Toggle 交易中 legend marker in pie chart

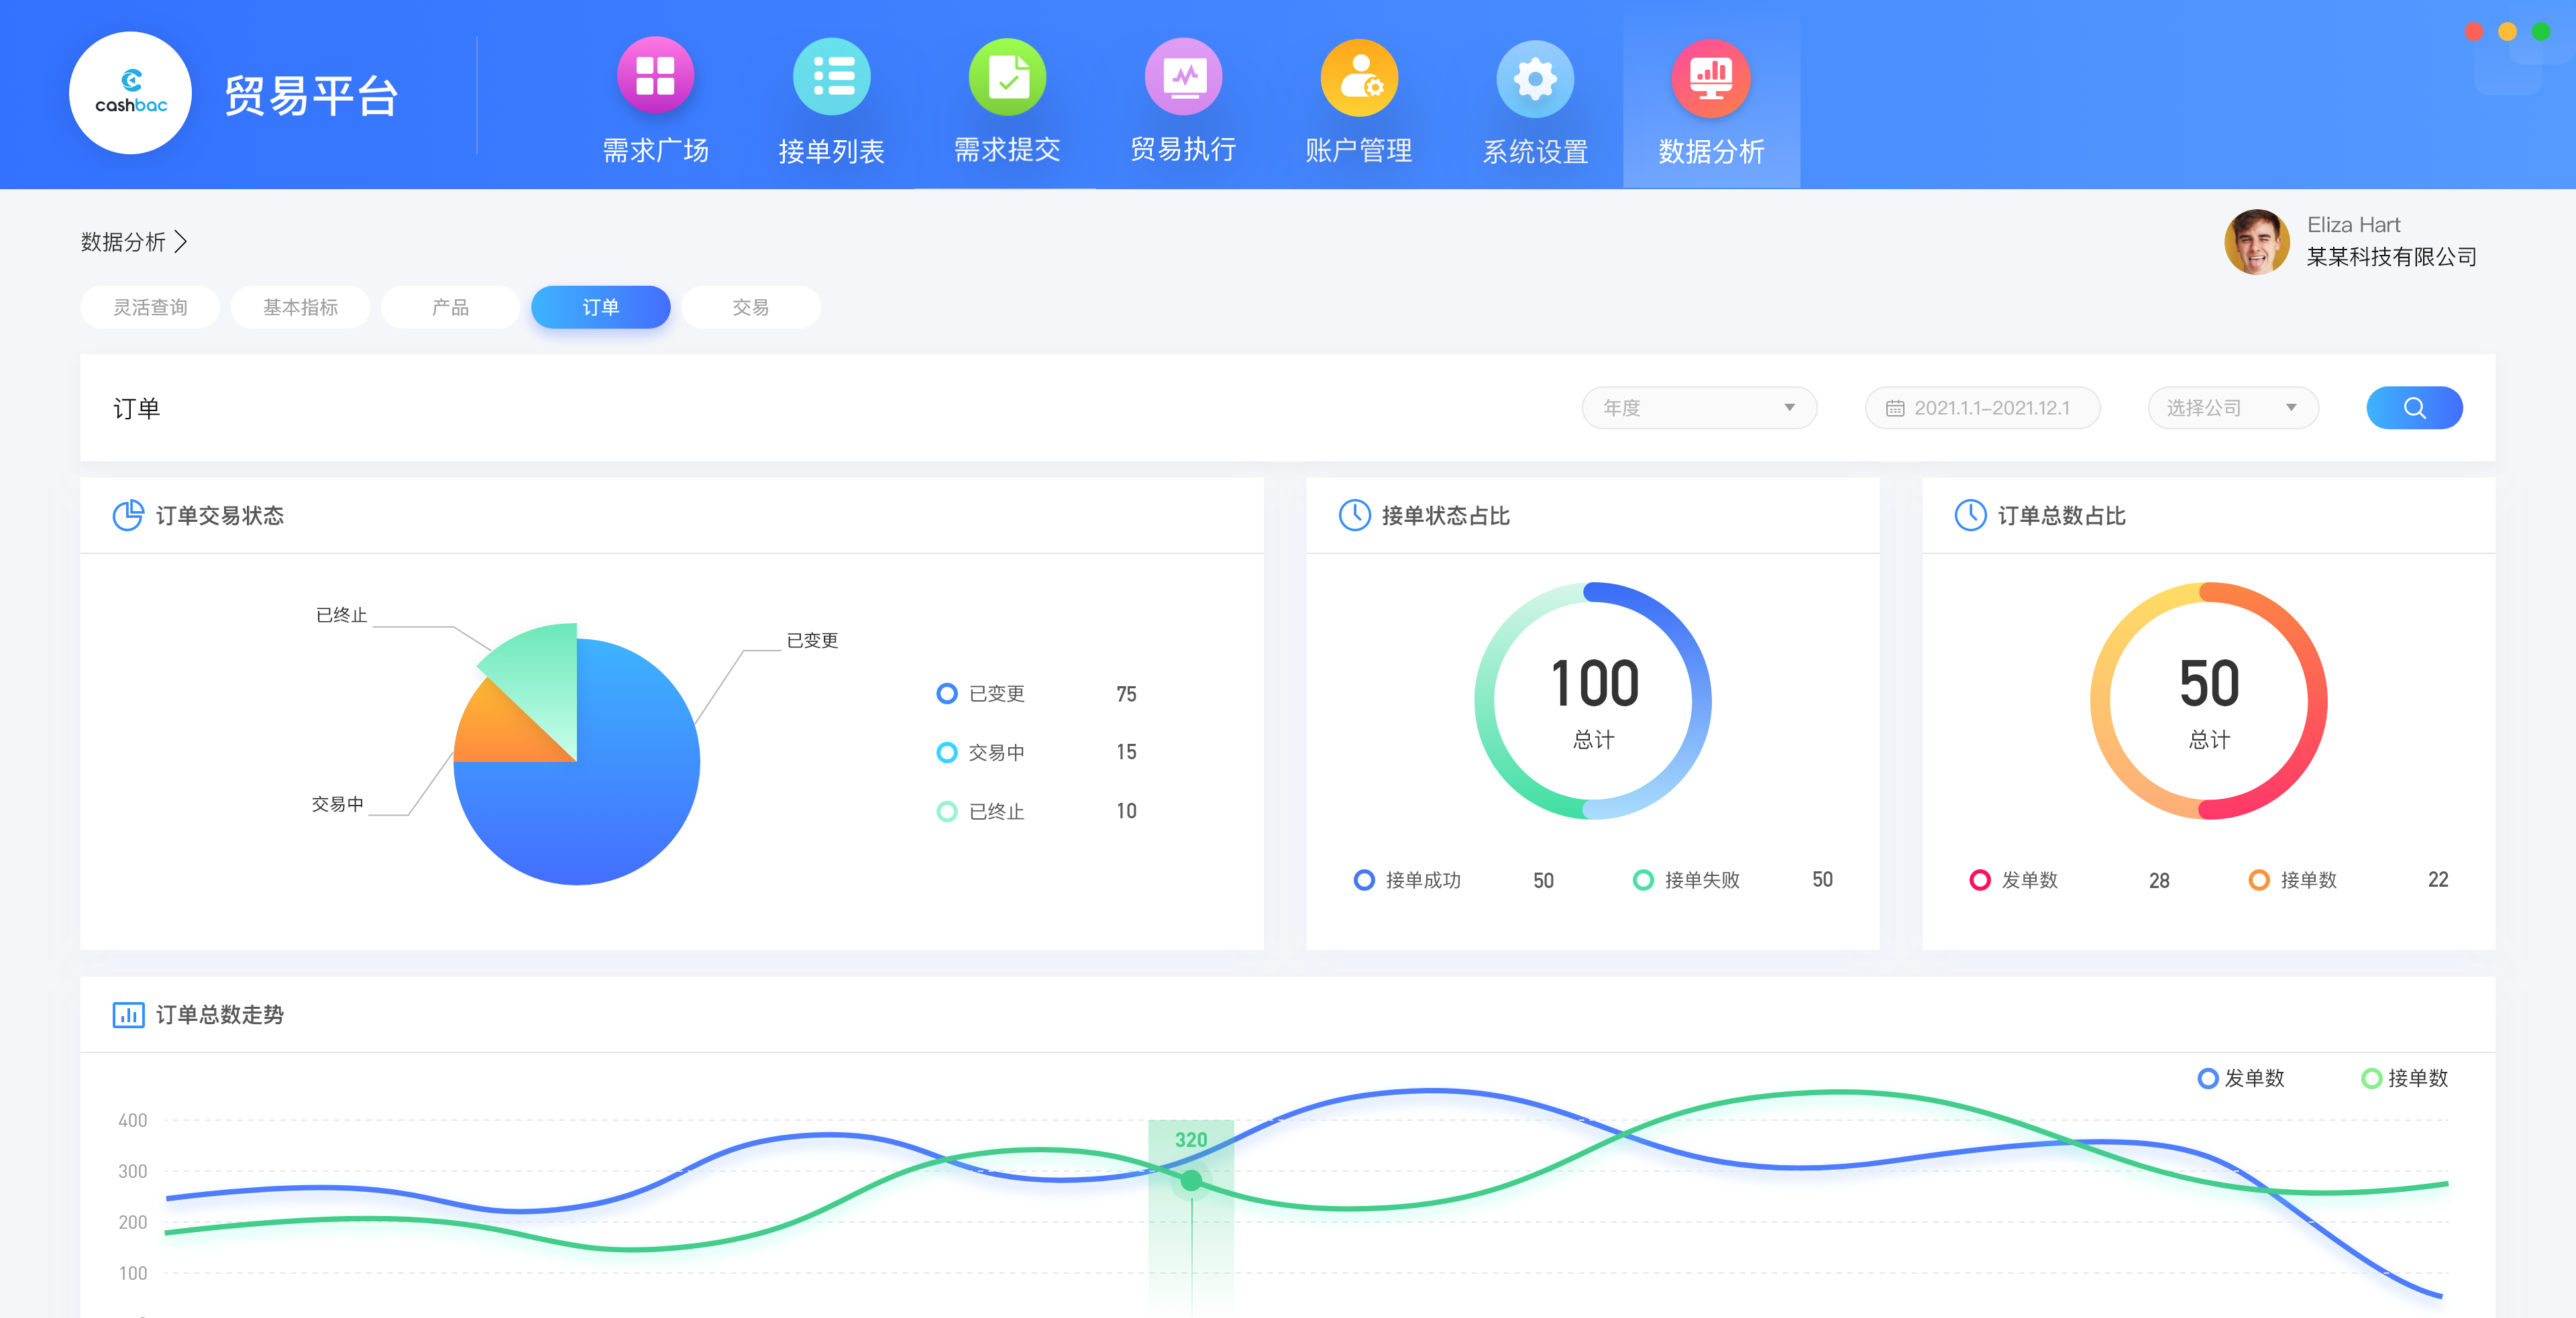(946, 752)
